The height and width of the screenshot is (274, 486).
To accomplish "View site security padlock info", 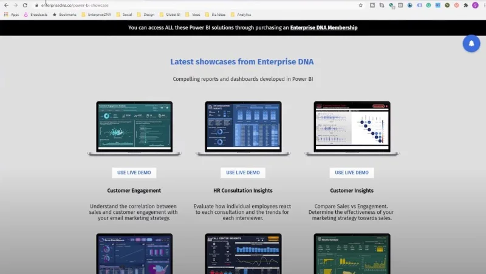I will 36,5.
